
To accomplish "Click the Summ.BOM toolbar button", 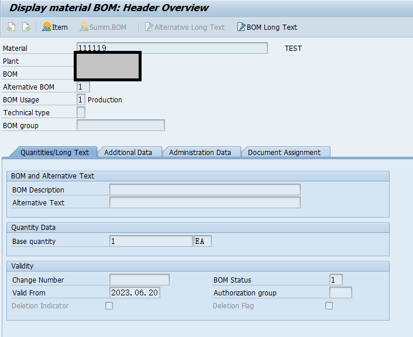I will click(x=103, y=27).
